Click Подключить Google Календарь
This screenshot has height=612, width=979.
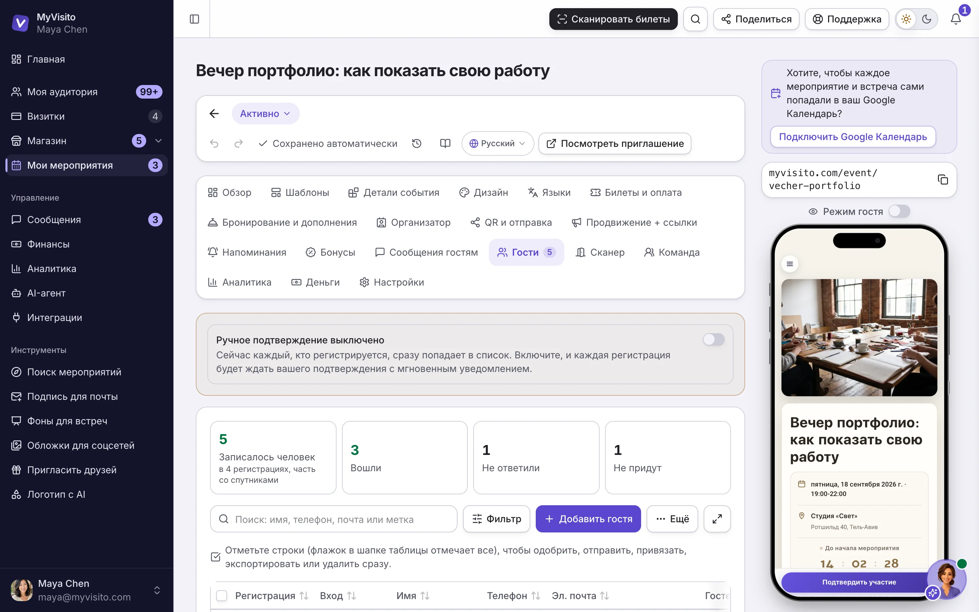[x=853, y=137]
